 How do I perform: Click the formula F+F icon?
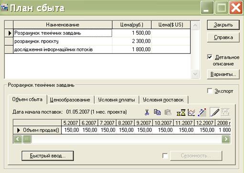tap(225, 112)
